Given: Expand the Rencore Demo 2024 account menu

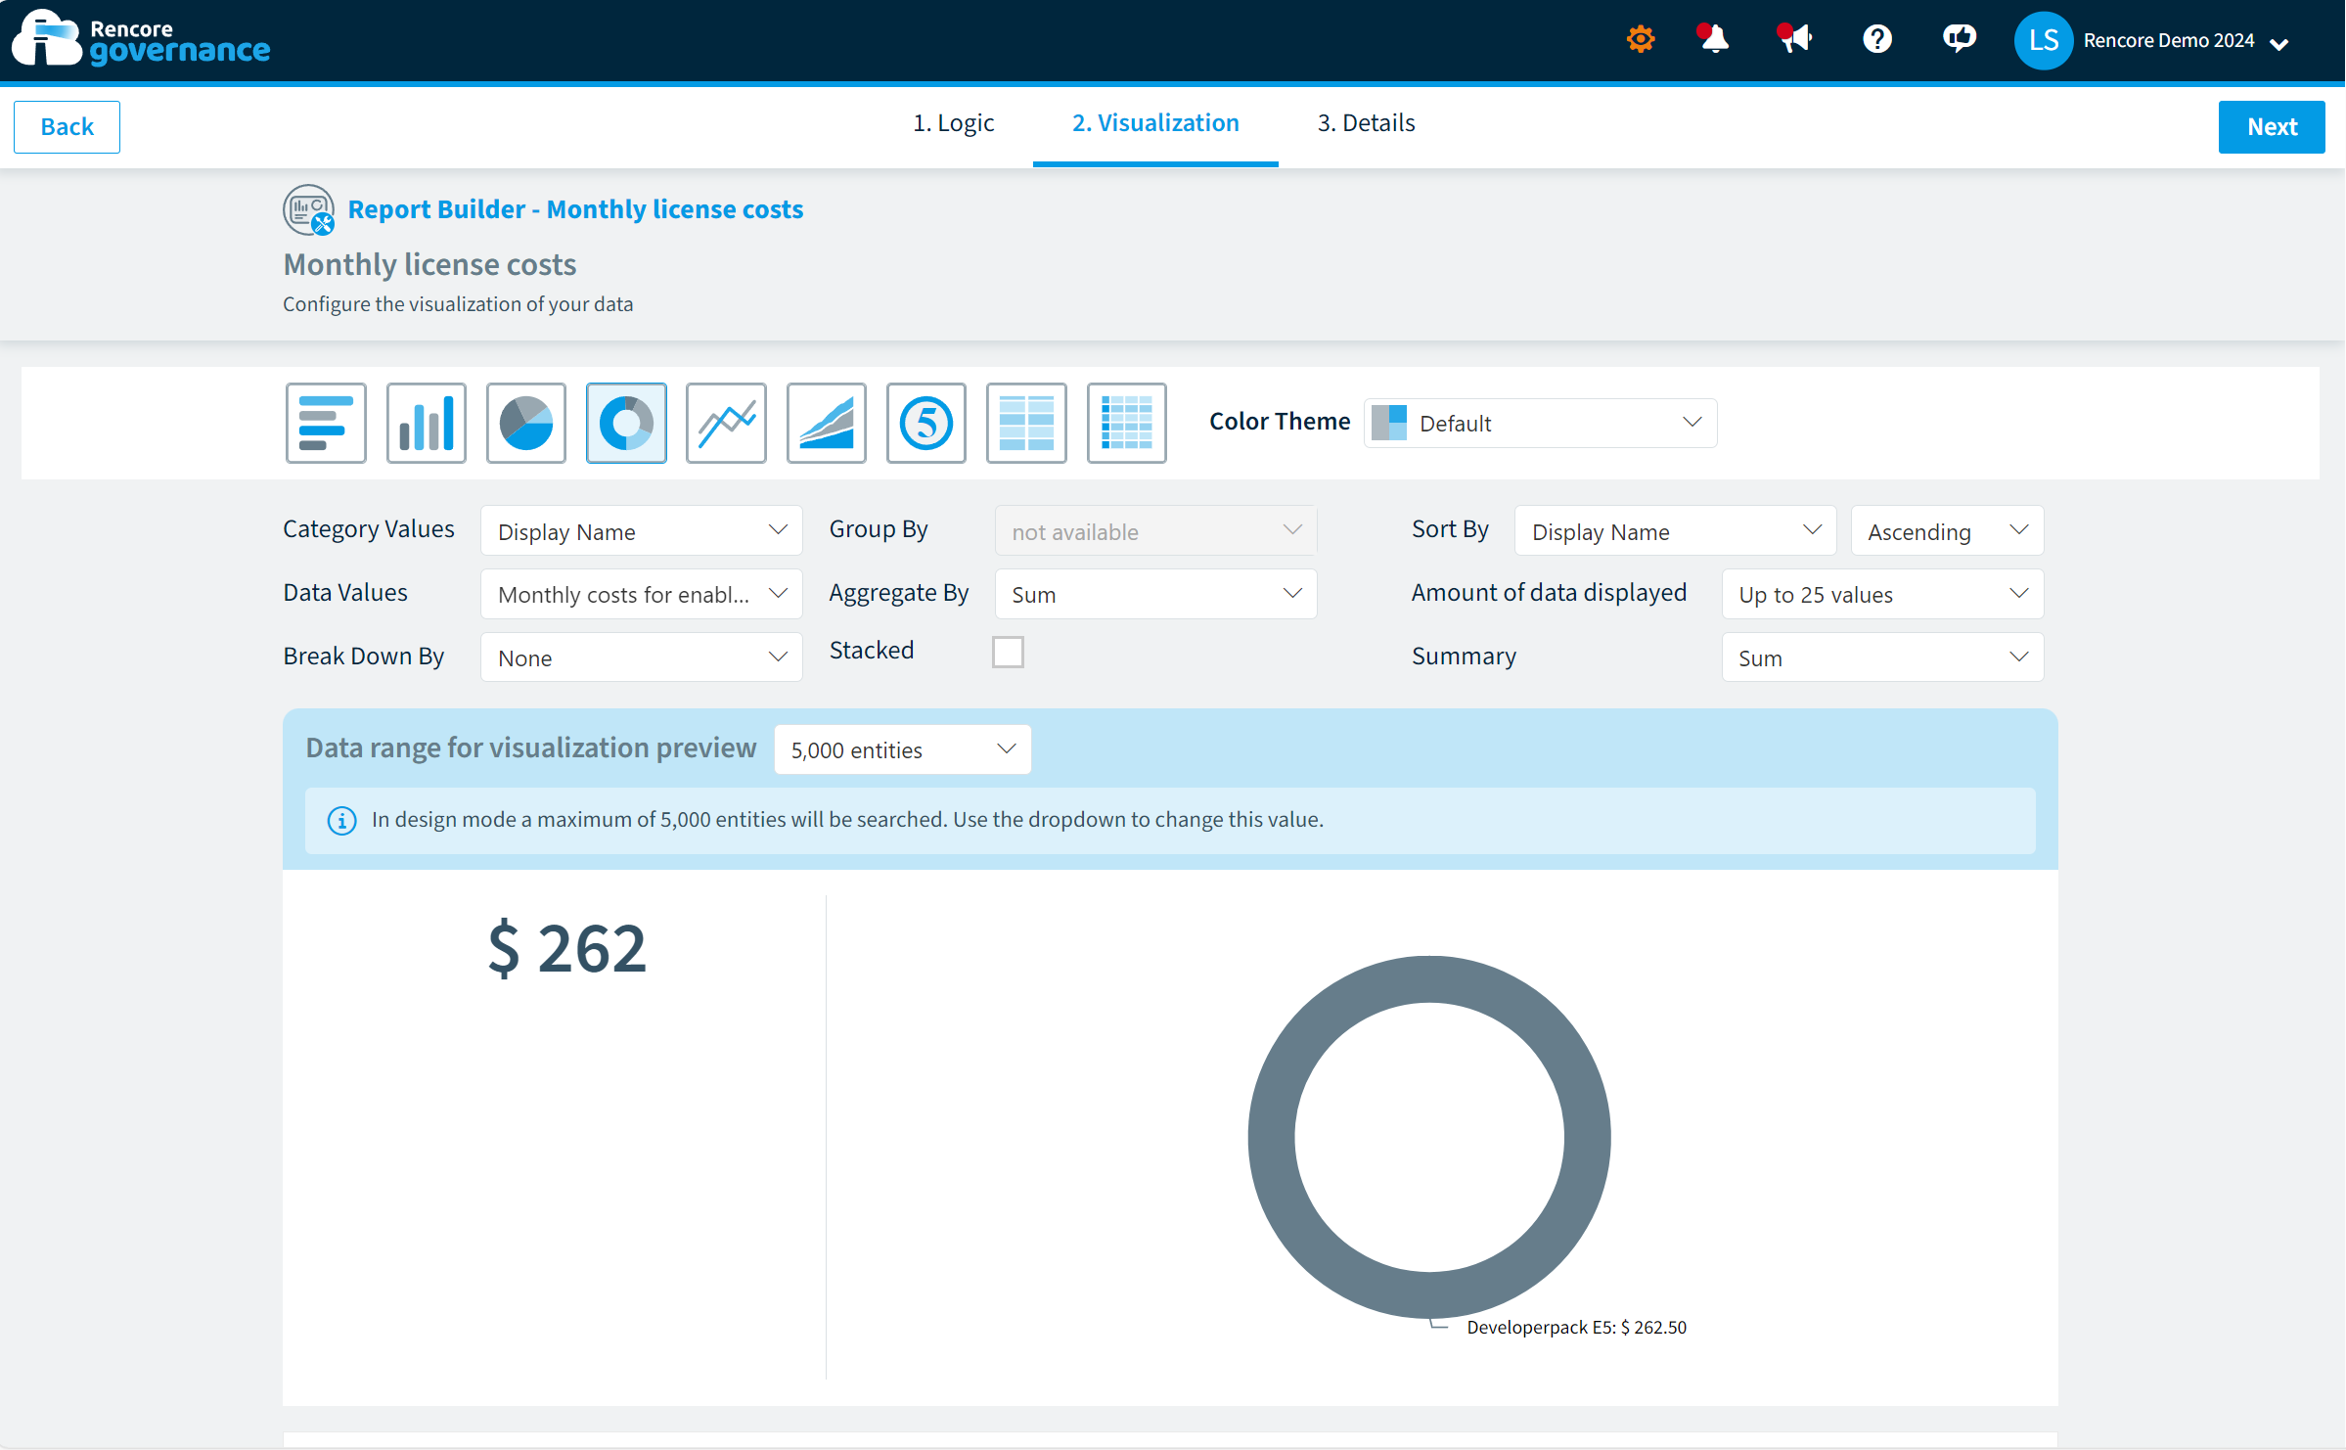Looking at the screenshot, I should tap(2186, 41).
